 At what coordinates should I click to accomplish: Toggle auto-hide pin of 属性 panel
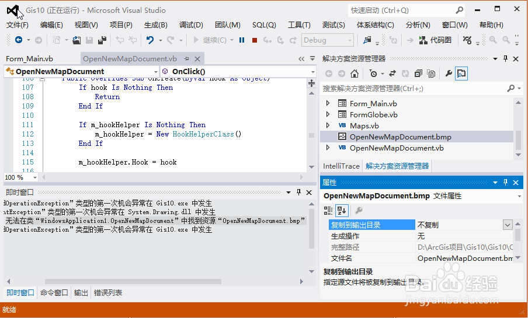pyautogui.click(x=505, y=182)
